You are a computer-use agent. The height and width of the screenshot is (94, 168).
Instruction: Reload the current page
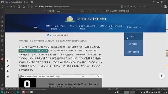tap(19, 7)
